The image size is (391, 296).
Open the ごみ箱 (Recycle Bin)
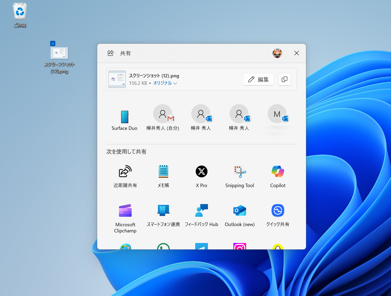click(20, 11)
